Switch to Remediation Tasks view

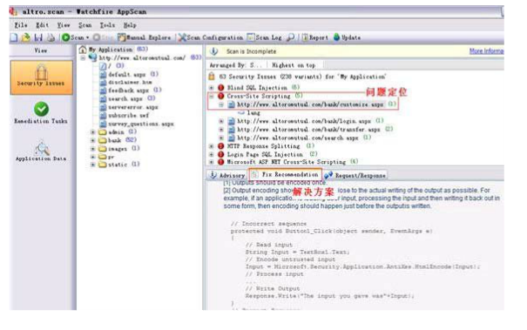click(x=41, y=113)
